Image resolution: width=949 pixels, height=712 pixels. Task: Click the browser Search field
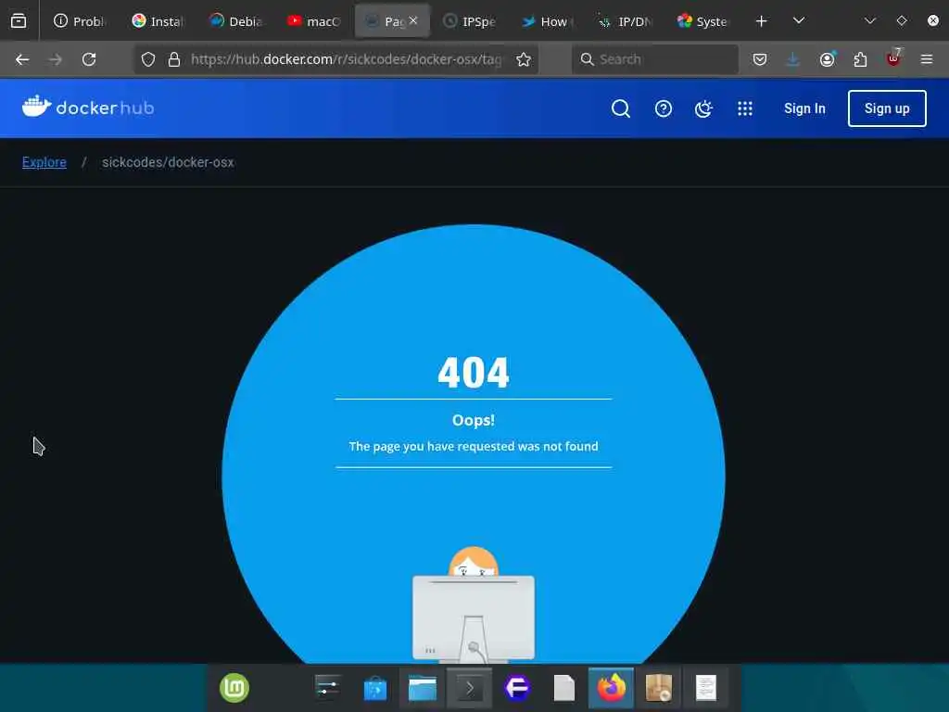pos(655,59)
